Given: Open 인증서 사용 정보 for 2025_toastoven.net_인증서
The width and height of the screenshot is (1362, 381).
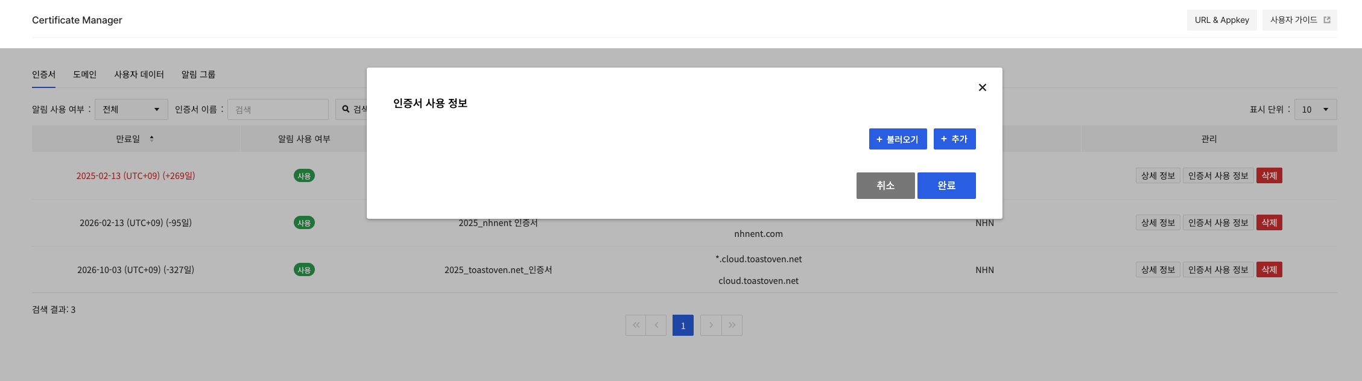Looking at the screenshot, I should pyautogui.click(x=1218, y=269).
